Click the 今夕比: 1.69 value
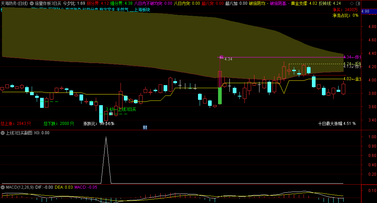This screenshot has height=203, width=377. click(x=74, y=3)
